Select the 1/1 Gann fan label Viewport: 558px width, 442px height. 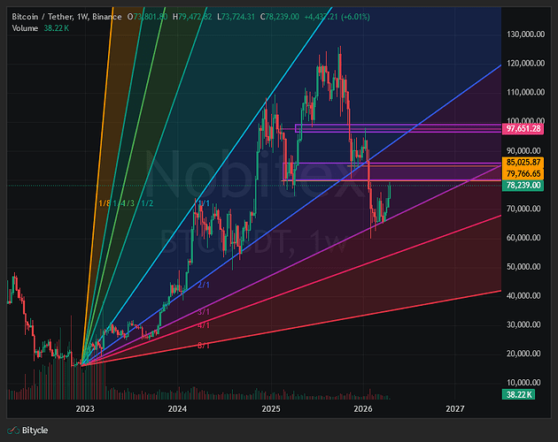tap(204, 203)
